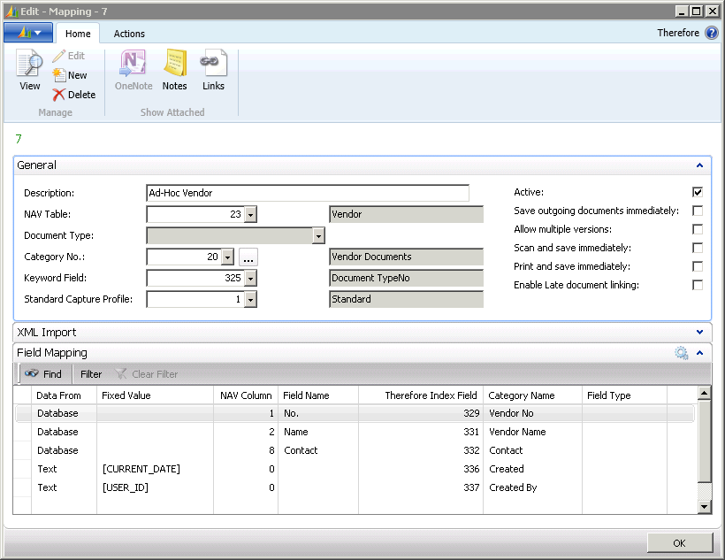The width and height of the screenshot is (725, 560).
Task: Open Field Mapping gear settings icon
Action: coord(681,353)
